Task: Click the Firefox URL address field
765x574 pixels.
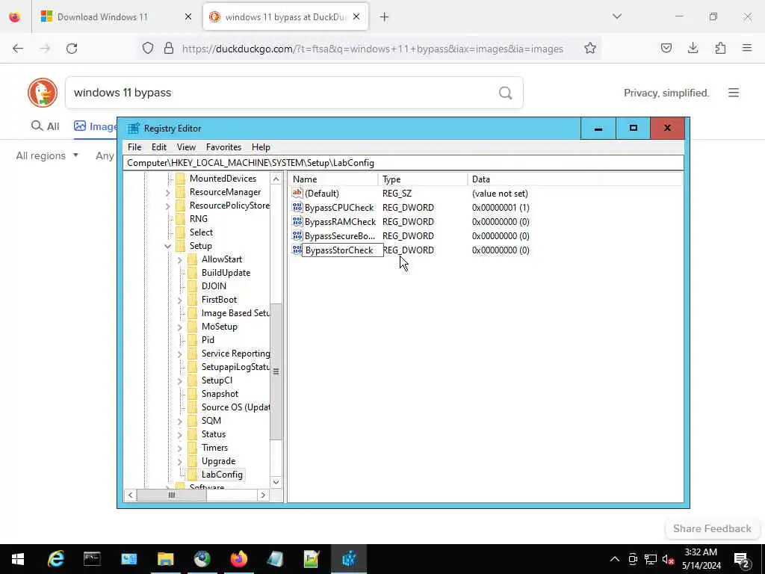Action: pyautogui.click(x=373, y=49)
